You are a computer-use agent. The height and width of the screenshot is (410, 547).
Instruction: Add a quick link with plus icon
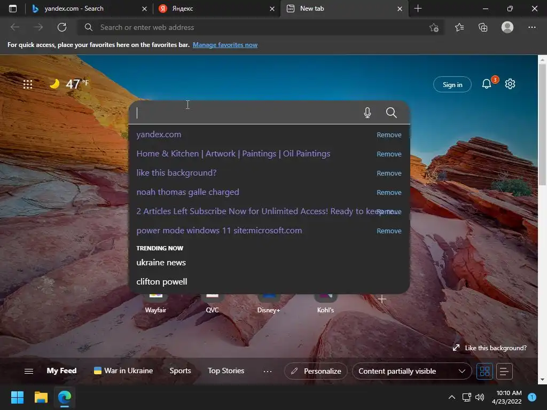[382, 299]
